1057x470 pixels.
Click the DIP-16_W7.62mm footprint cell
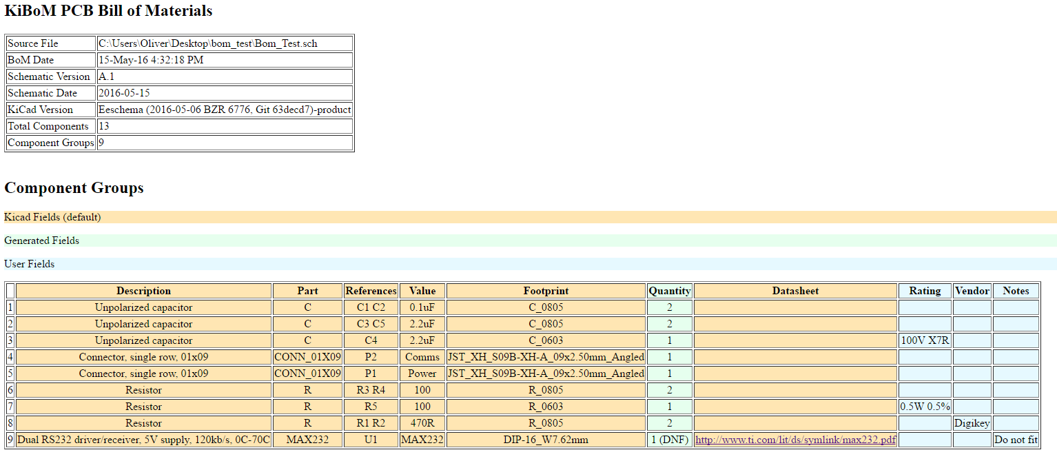[x=546, y=440]
